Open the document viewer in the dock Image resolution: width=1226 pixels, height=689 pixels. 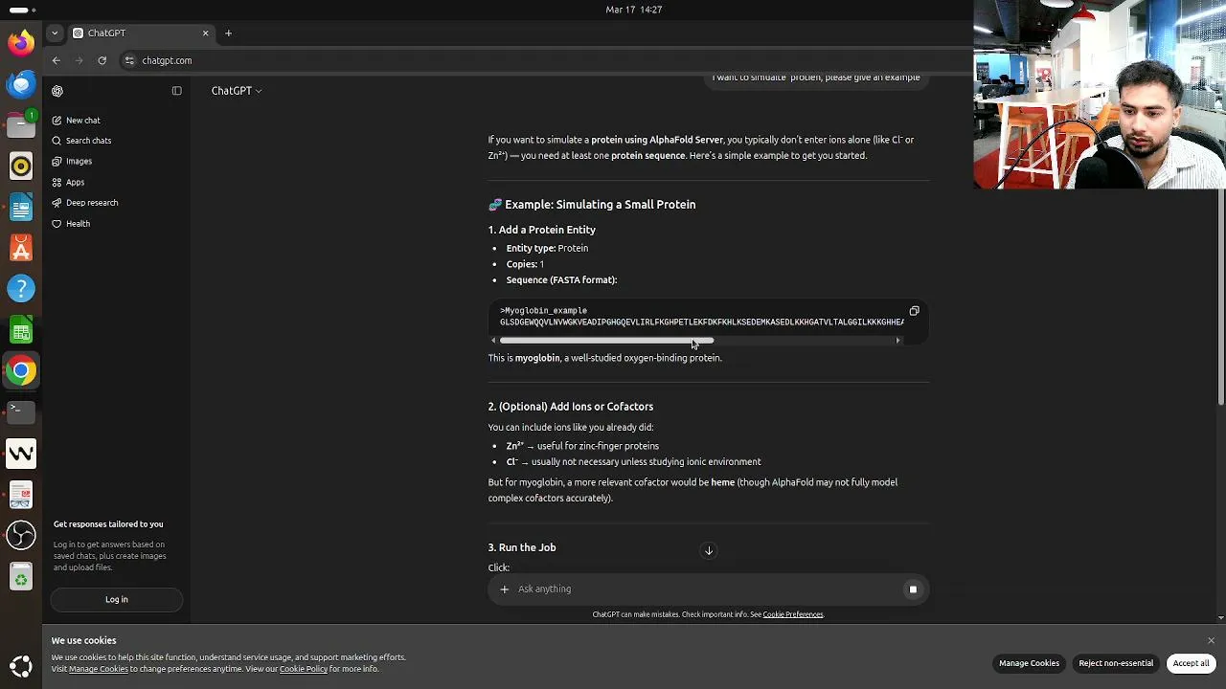coord(21,495)
